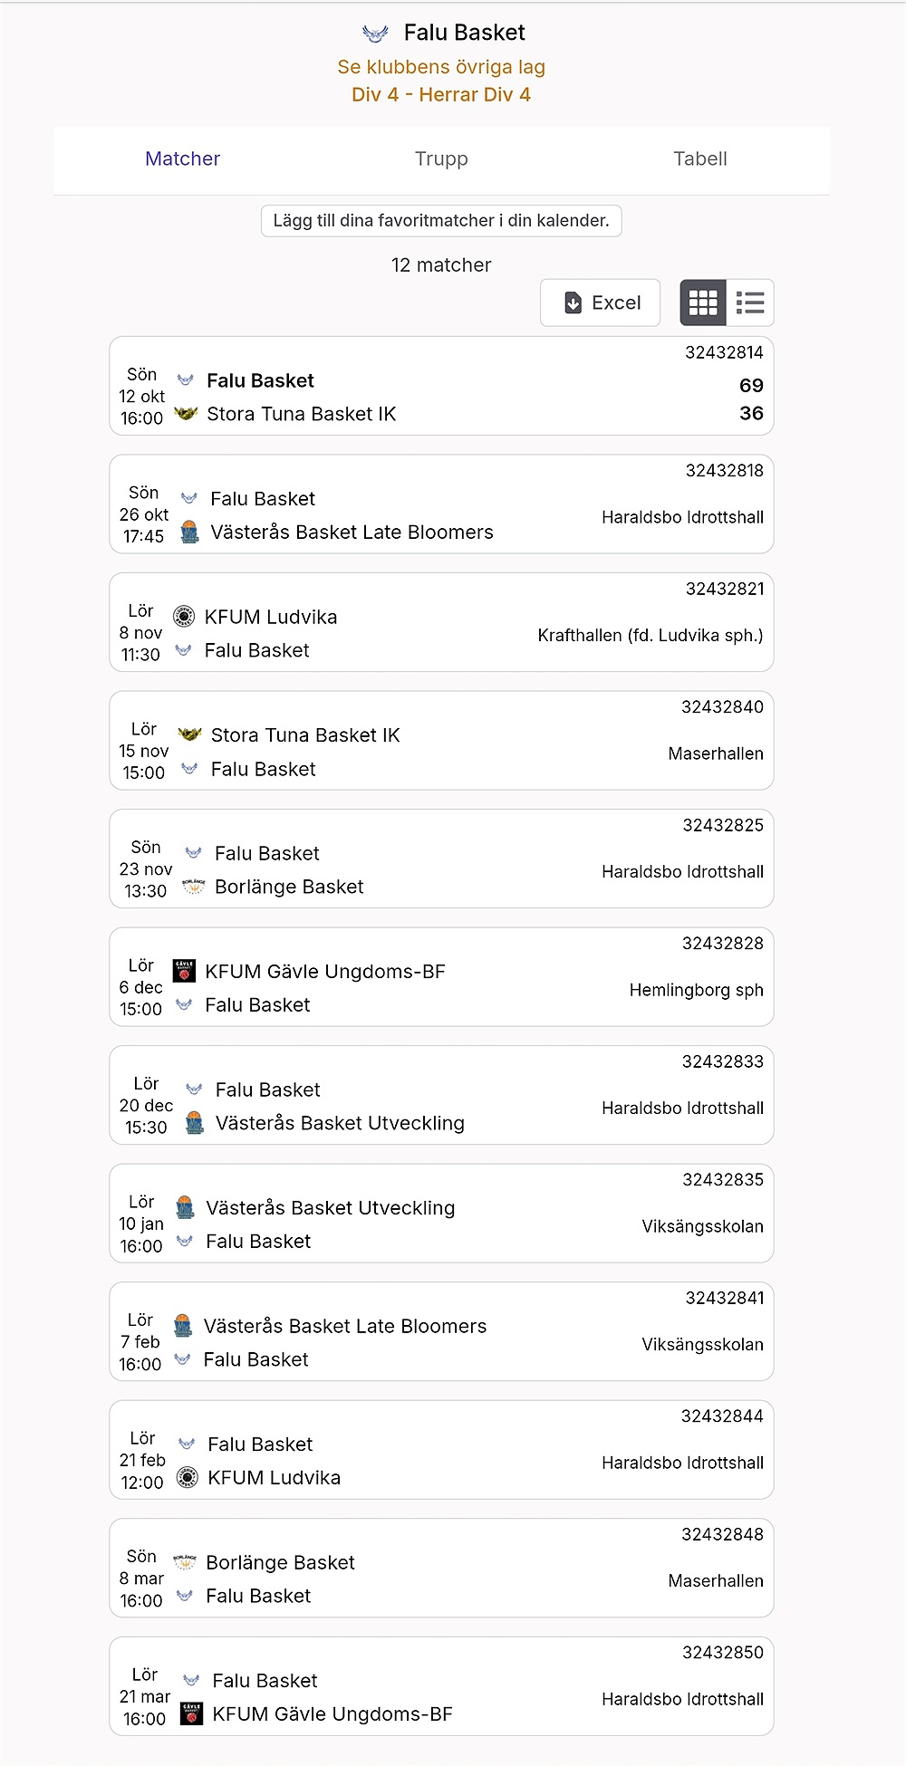Open match number 32432848
Screen dimensions: 906x1766
(722, 1534)
